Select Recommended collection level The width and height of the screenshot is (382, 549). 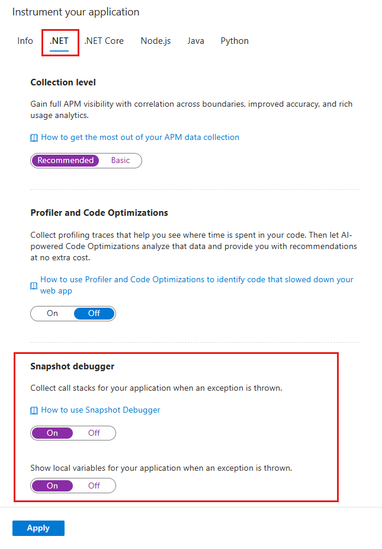pyautogui.click(x=66, y=160)
